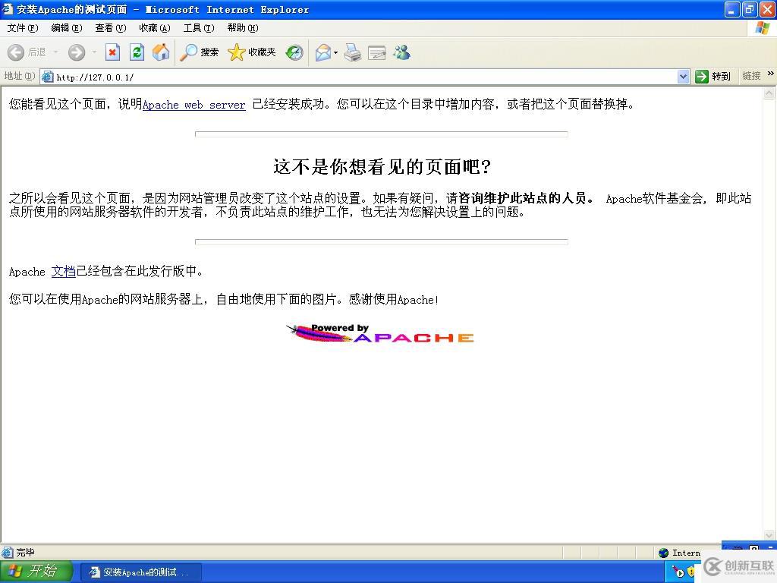This screenshot has height=583, width=777.
Task: Click the vertical scrollbar up arrow
Action: click(x=769, y=93)
